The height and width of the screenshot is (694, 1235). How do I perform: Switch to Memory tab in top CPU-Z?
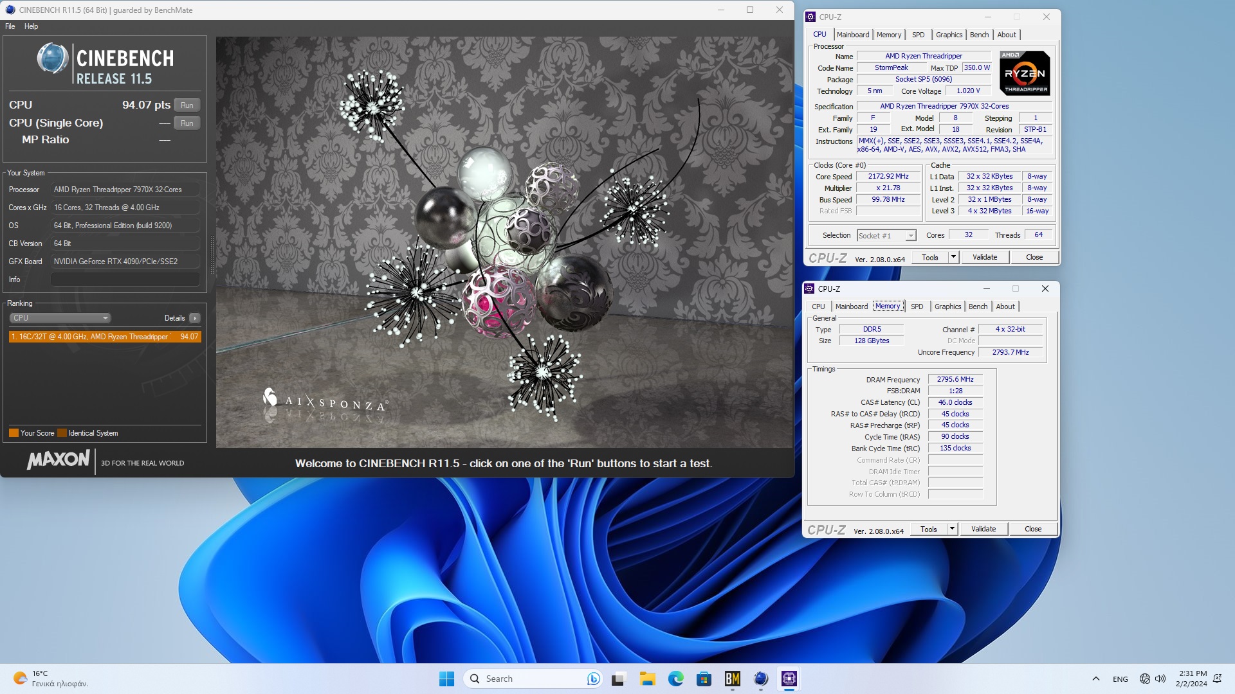(x=889, y=35)
